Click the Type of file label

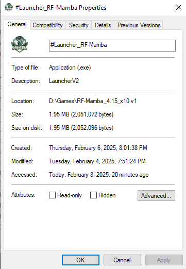[x=25, y=68]
